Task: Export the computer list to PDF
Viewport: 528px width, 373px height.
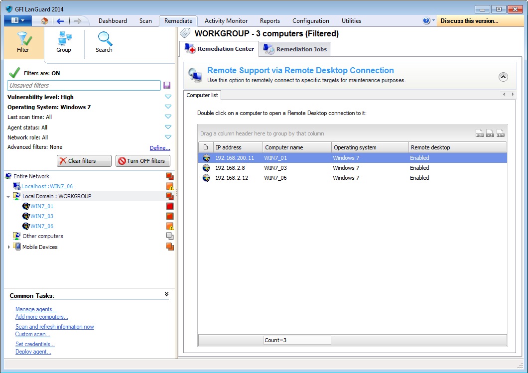Action: [x=480, y=133]
